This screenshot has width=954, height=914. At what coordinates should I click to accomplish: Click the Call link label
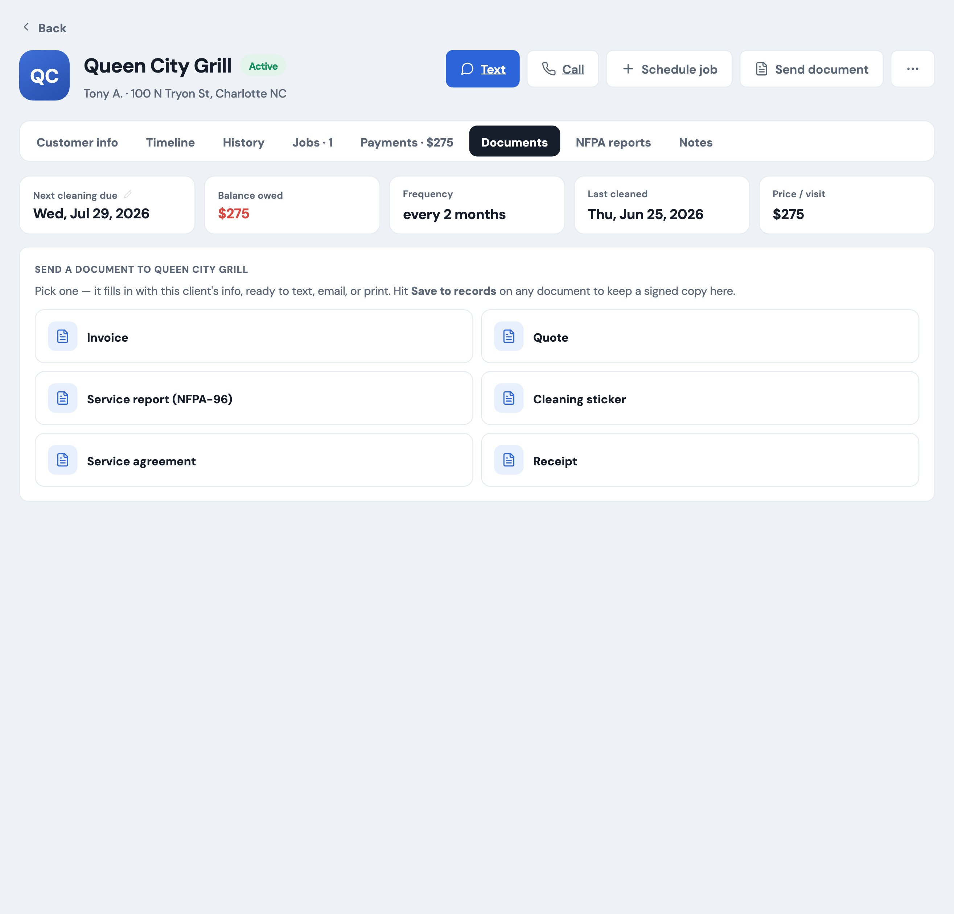point(573,70)
